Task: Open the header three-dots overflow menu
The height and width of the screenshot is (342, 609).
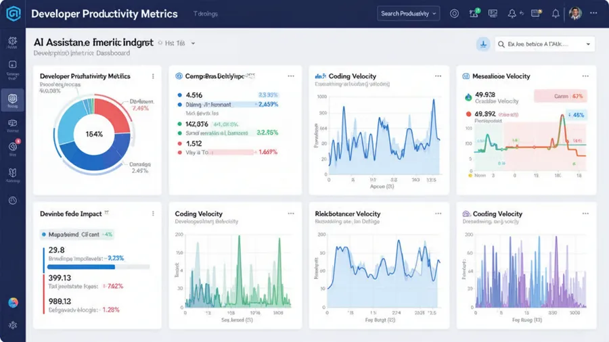Action: pos(593,14)
